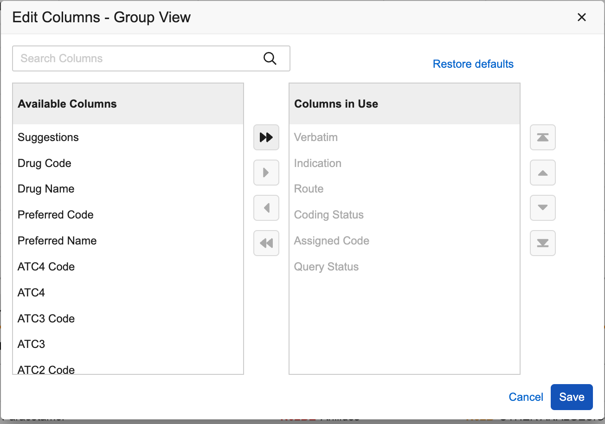Select Drug Code from available list
605x424 pixels.
[45, 163]
